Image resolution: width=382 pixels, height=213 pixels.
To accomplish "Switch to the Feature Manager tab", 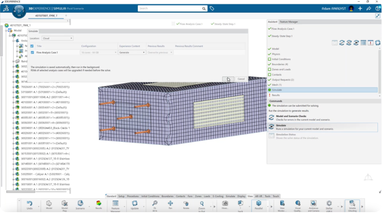I will (x=288, y=22).
